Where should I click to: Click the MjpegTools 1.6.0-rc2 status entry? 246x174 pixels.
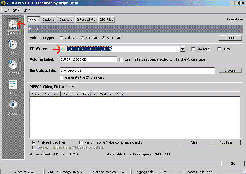coord(152,172)
